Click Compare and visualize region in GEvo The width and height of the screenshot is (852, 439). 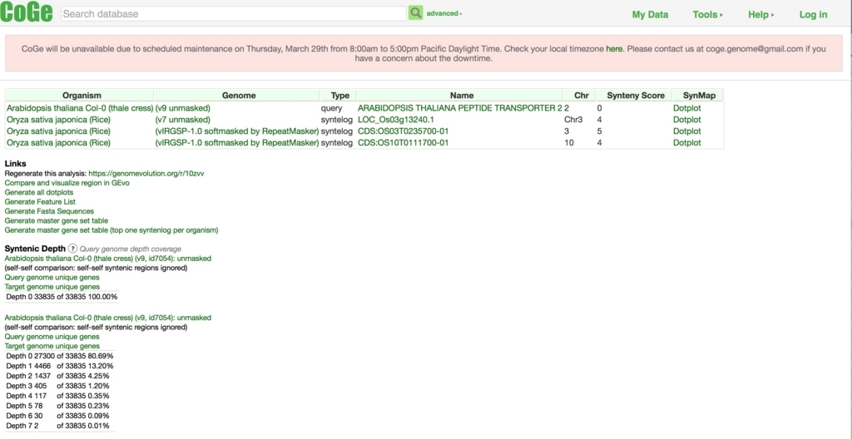67,183
